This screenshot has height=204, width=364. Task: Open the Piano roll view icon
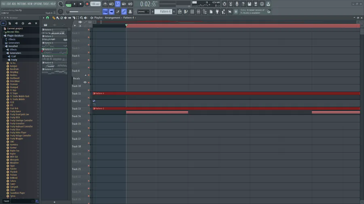point(186,12)
